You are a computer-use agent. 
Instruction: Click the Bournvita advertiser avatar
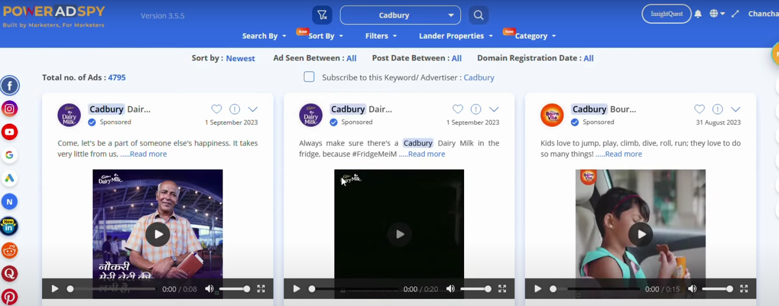[552, 115]
